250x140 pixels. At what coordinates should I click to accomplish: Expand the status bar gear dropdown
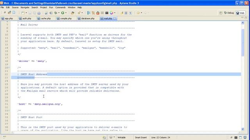[114, 137]
